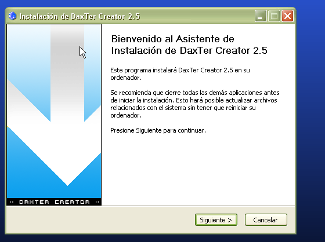The width and height of the screenshot is (325, 242).
Task: Click the DAXTER CREATOR logo strip
Action: pyautogui.click(x=54, y=202)
